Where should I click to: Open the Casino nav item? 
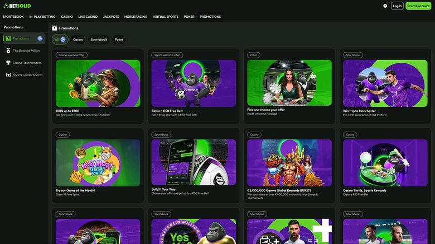click(x=67, y=17)
